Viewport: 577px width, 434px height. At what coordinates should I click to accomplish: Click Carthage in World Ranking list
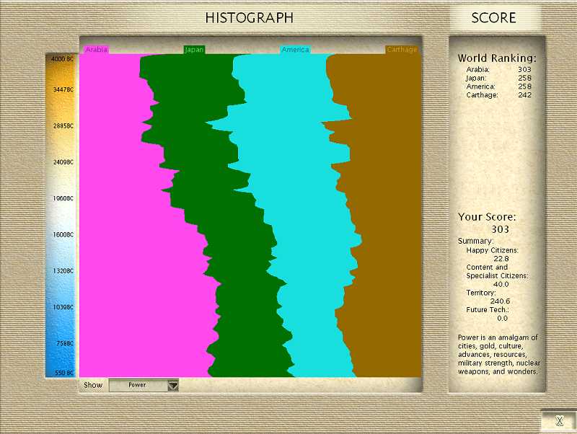[x=498, y=95]
